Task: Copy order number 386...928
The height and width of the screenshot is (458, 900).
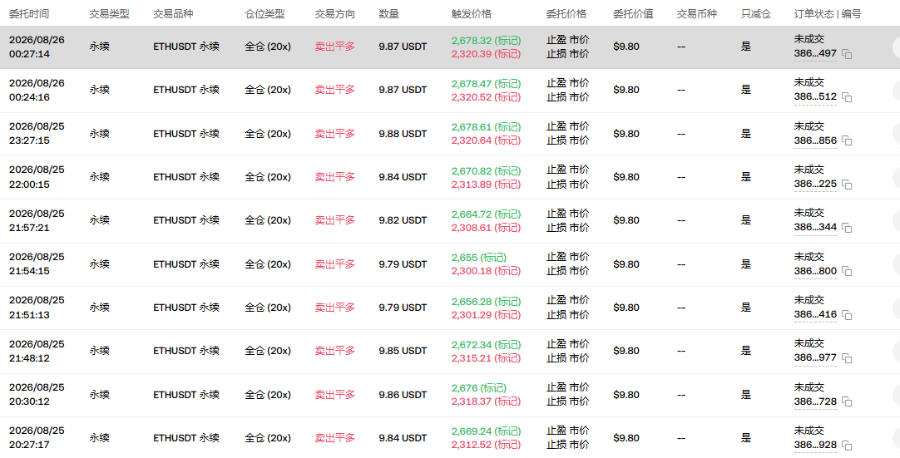Action: pyautogui.click(x=847, y=446)
